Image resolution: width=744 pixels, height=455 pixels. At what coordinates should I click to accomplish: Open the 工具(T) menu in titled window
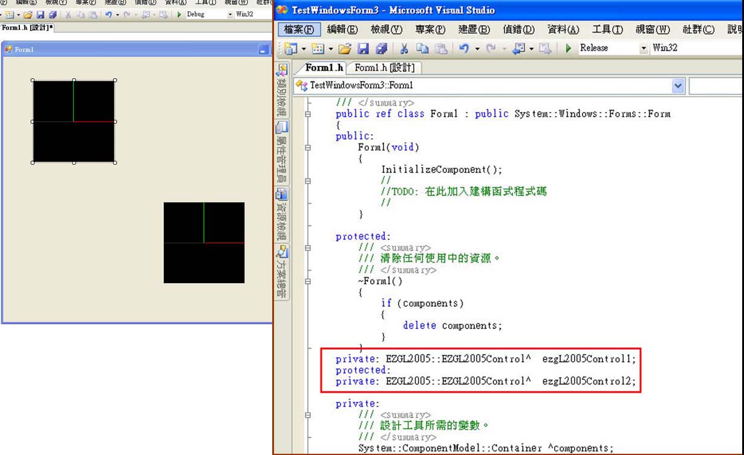click(x=607, y=30)
